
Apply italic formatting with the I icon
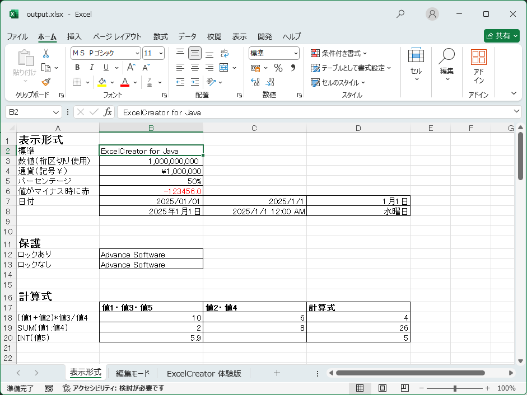[x=91, y=67]
